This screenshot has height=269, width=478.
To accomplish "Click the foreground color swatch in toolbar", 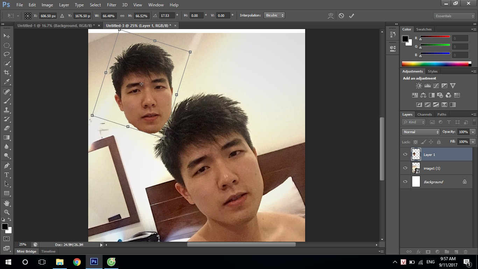I will [5, 227].
